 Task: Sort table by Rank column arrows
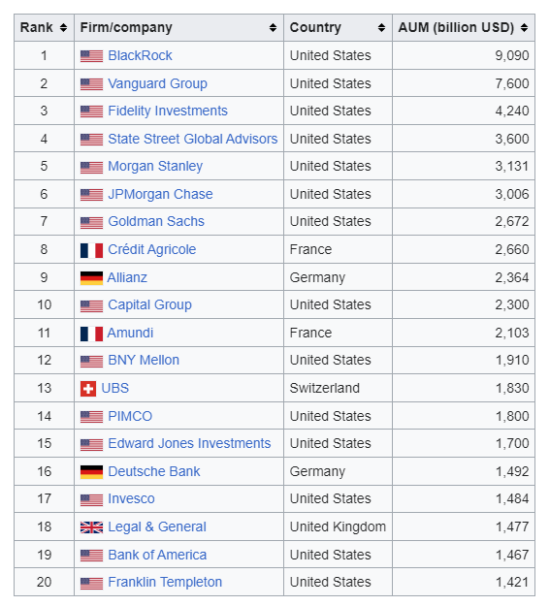[x=63, y=28]
